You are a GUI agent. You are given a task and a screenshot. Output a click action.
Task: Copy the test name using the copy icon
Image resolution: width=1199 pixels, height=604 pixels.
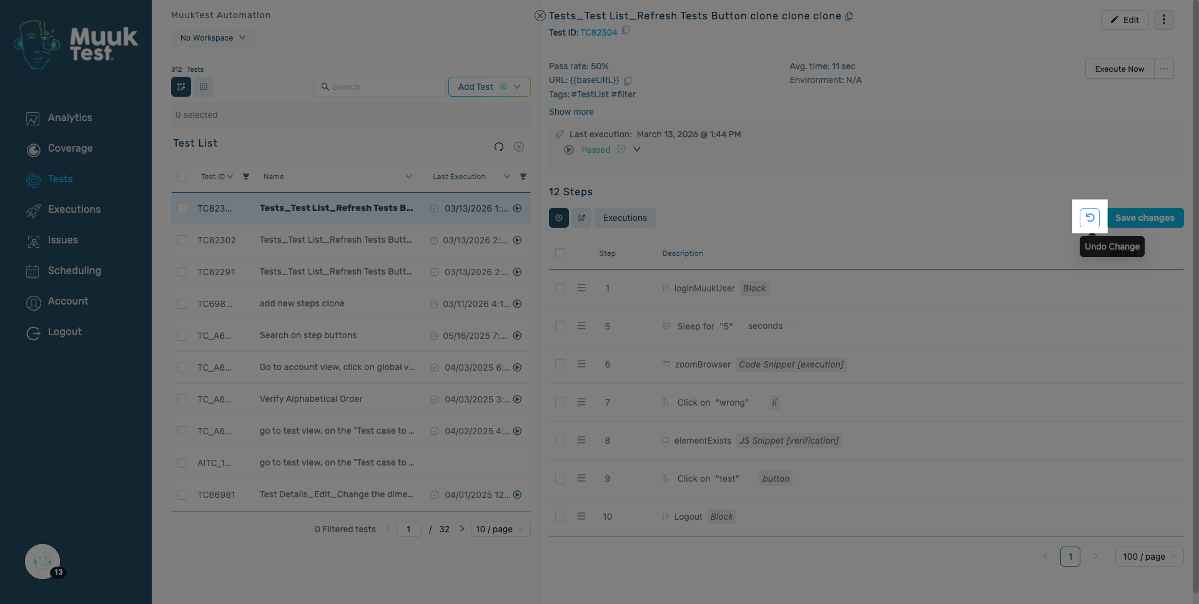pyautogui.click(x=849, y=16)
